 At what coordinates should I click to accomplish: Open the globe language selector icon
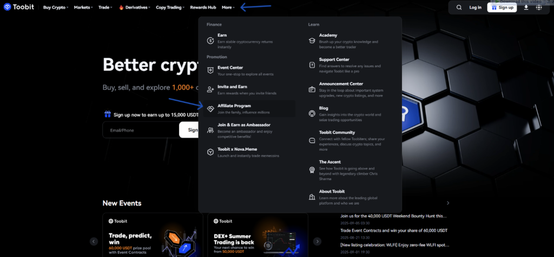(x=539, y=8)
